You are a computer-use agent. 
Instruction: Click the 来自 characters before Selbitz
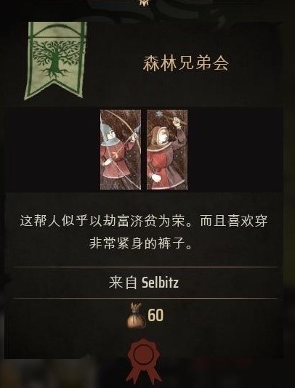pos(123,283)
